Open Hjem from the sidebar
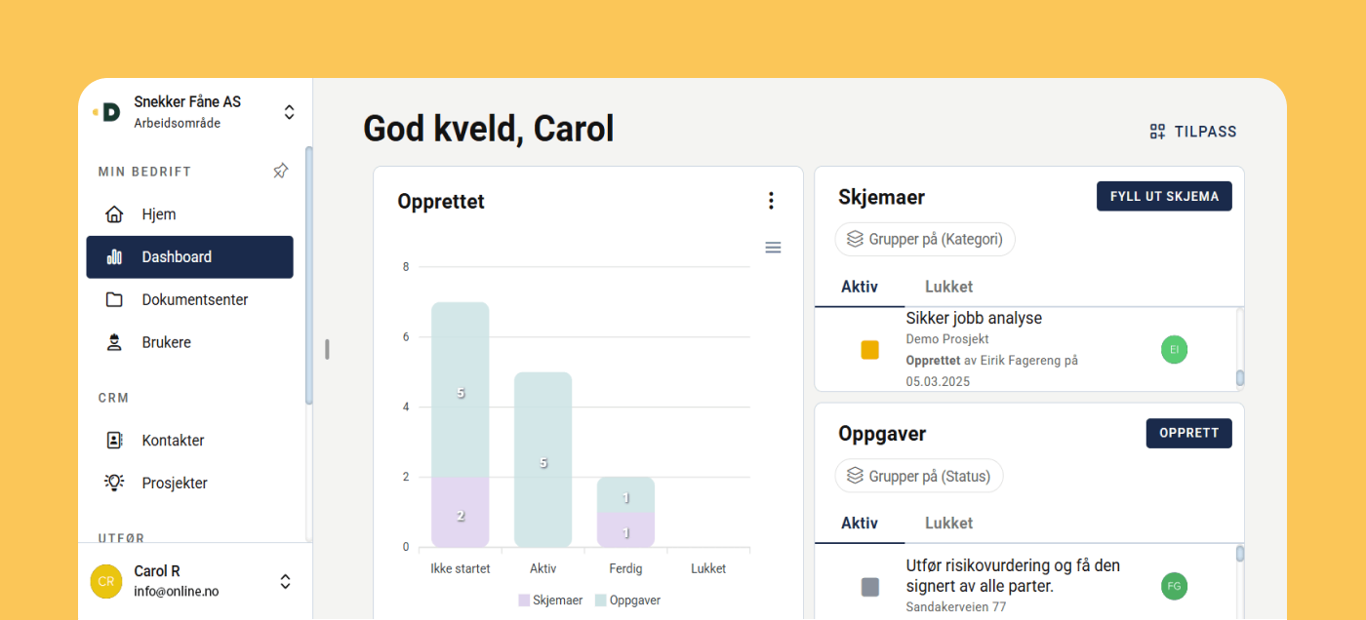This screenshot has width=1366, height=620. click(x=158, y=214)
